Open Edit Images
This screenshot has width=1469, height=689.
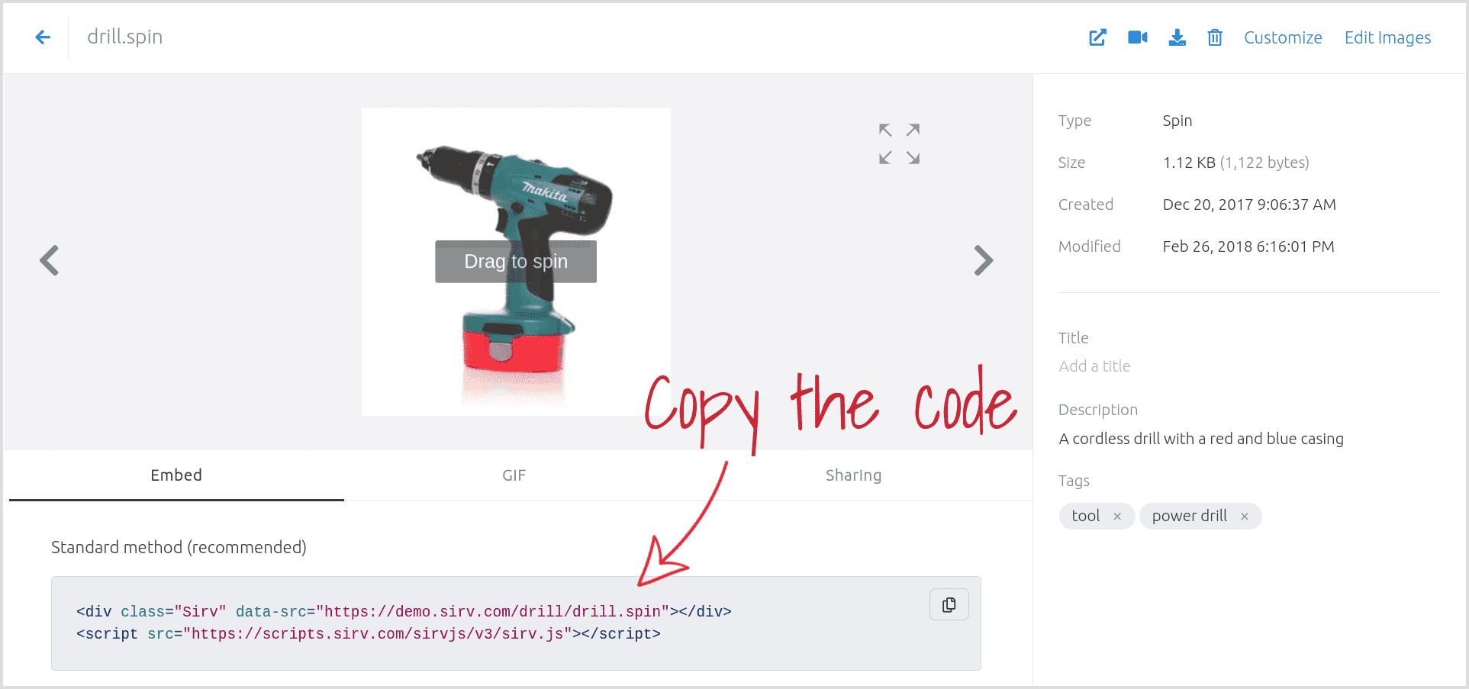click(x=1387, y=37)
